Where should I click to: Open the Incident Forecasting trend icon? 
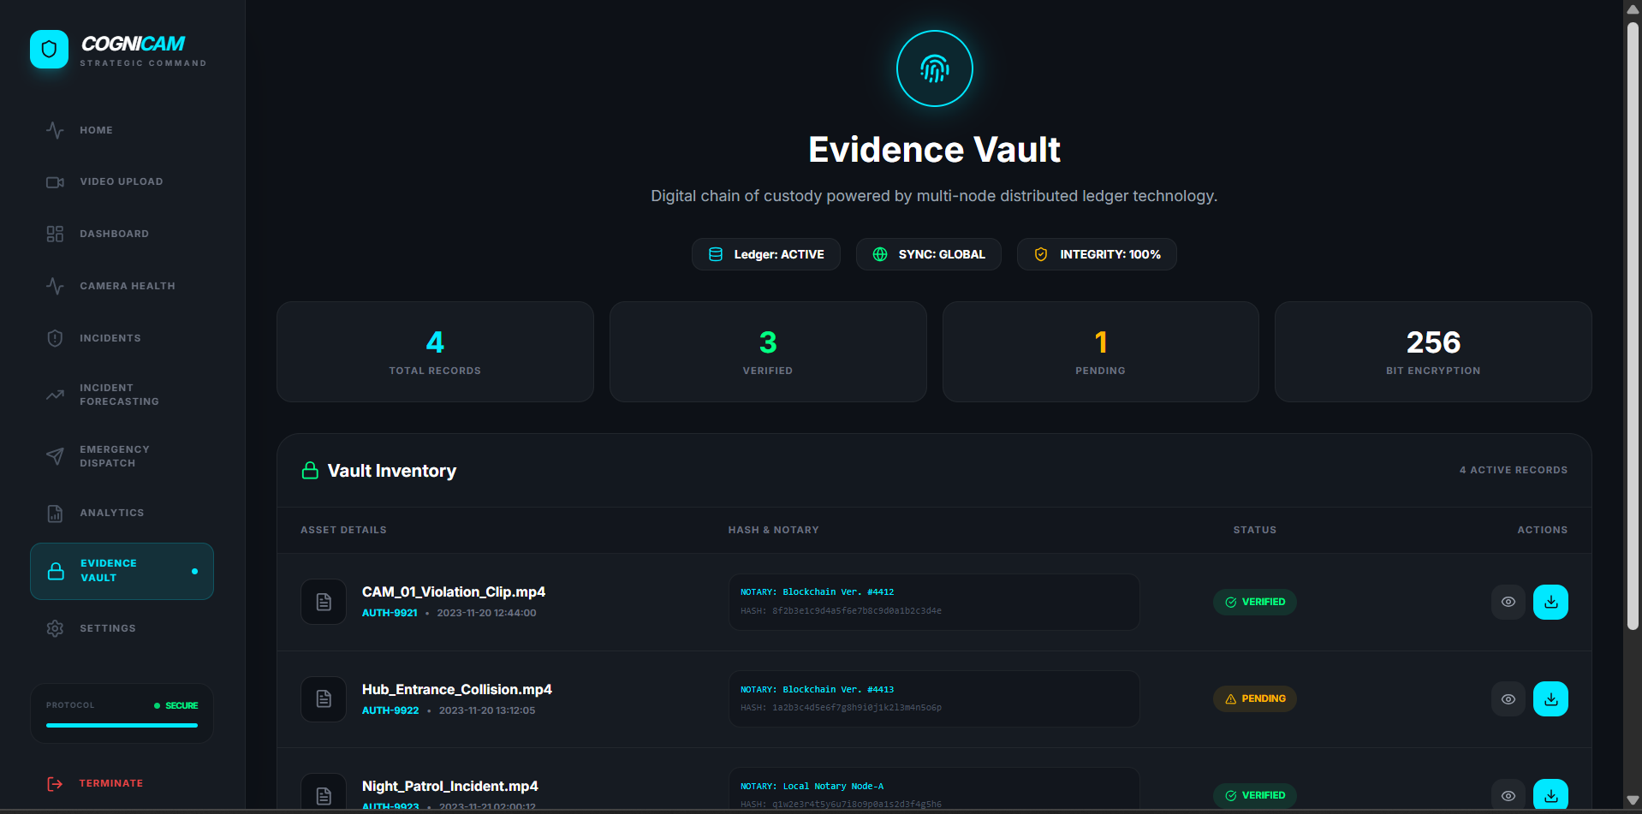tap(55, 395)
